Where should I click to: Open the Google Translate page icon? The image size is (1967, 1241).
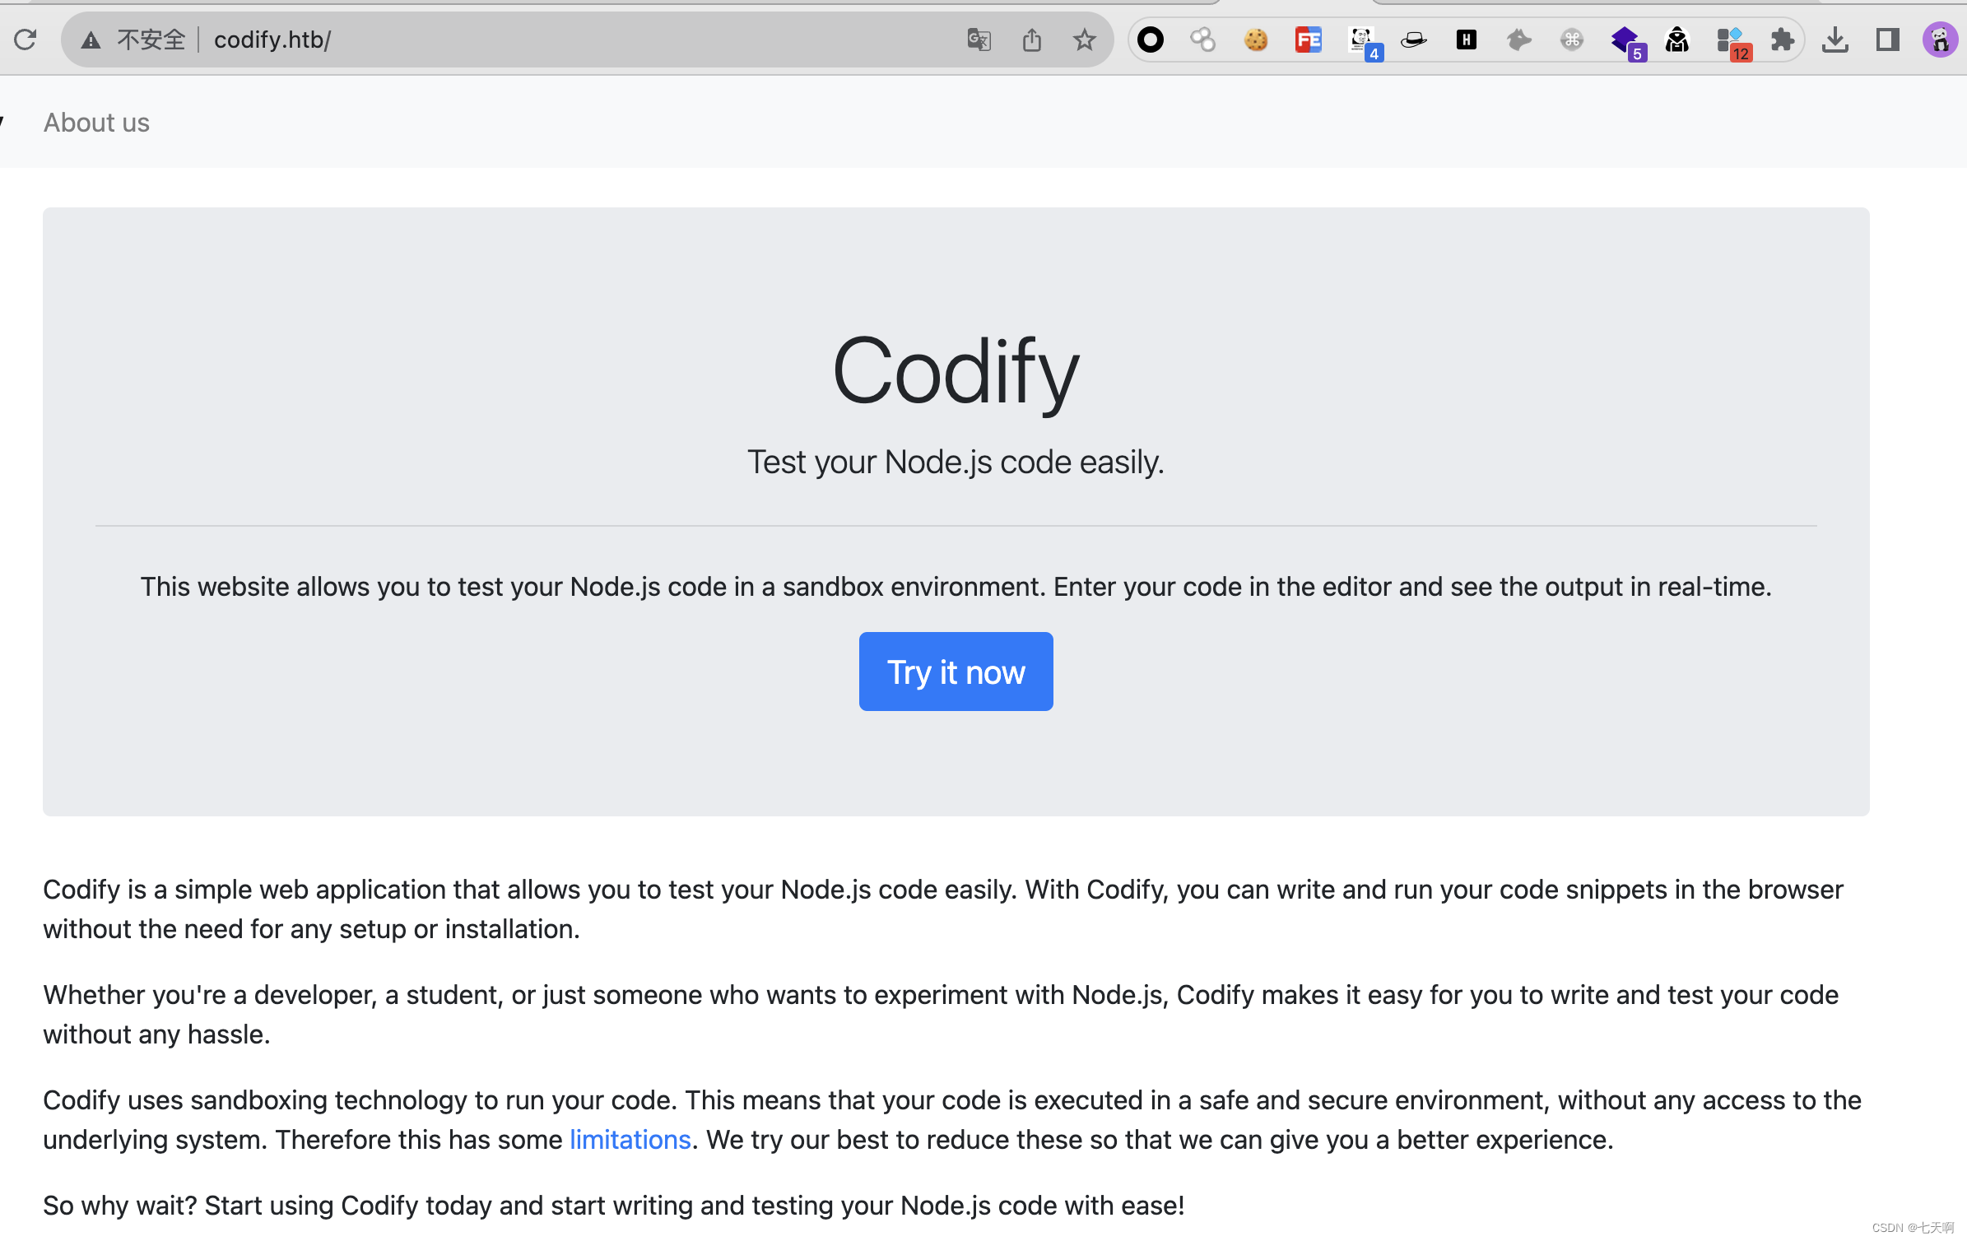pos(979,40)
